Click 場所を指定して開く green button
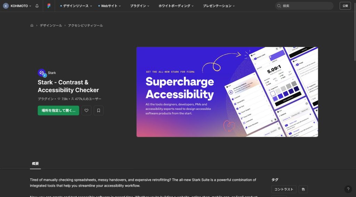Image resolution: width=356 pixels, height=197 pixels. 58,110
